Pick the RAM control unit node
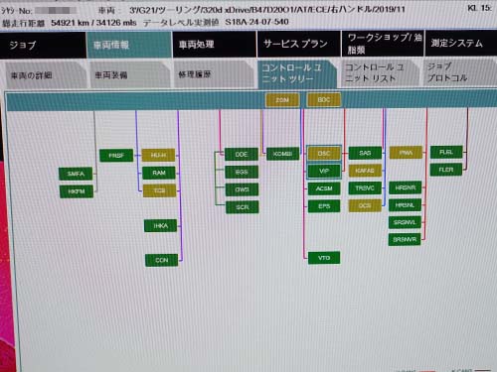 point(159,173)
